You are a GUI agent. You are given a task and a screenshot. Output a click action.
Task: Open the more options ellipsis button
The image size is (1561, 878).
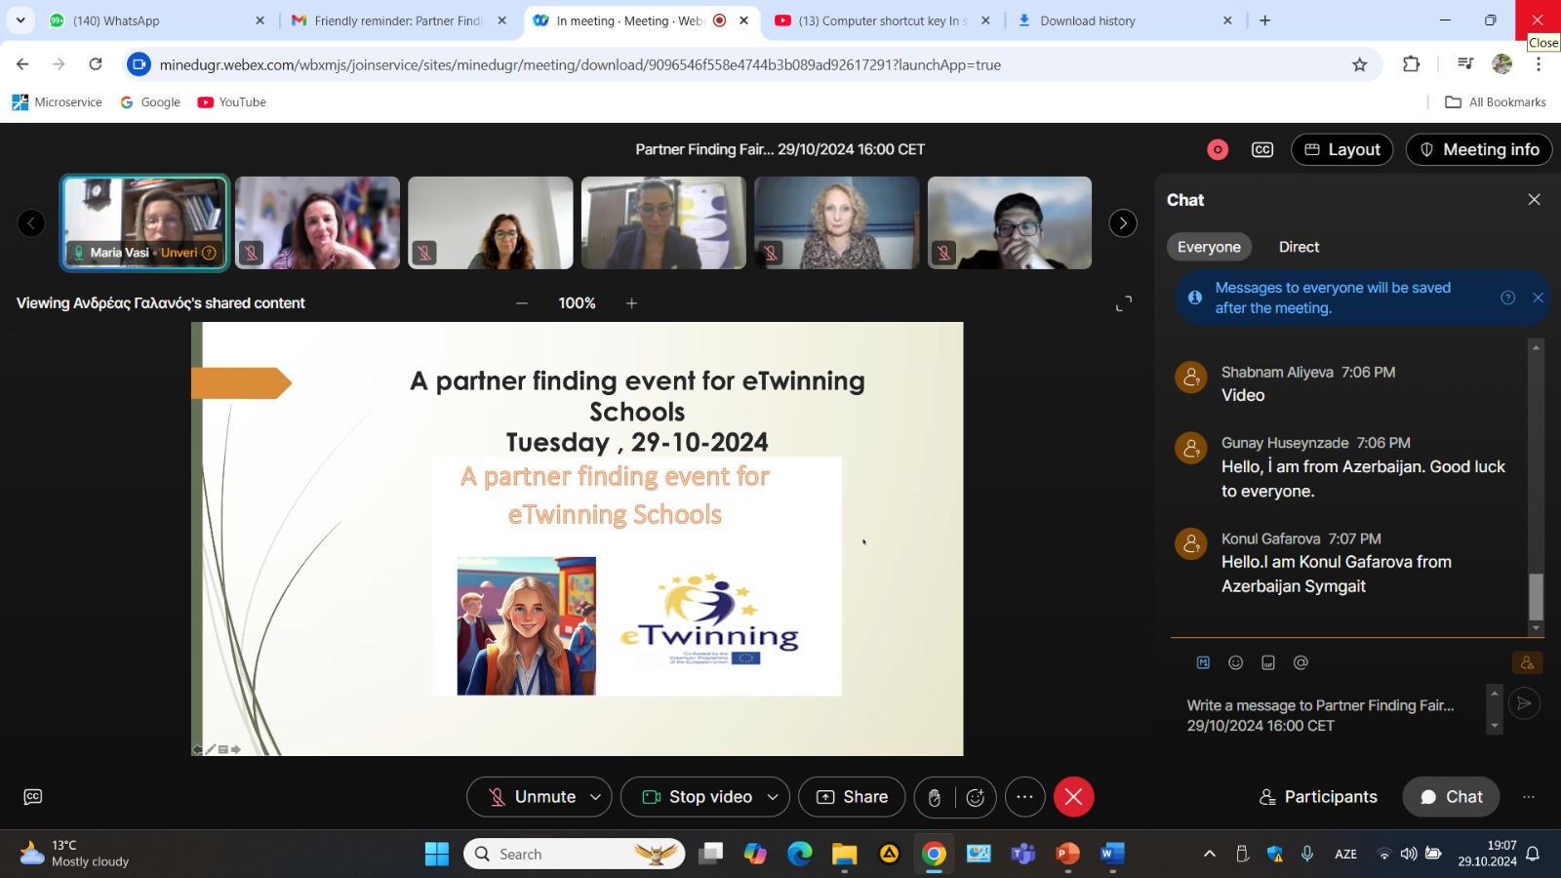pyautogui.click(x=1024, y=797)
